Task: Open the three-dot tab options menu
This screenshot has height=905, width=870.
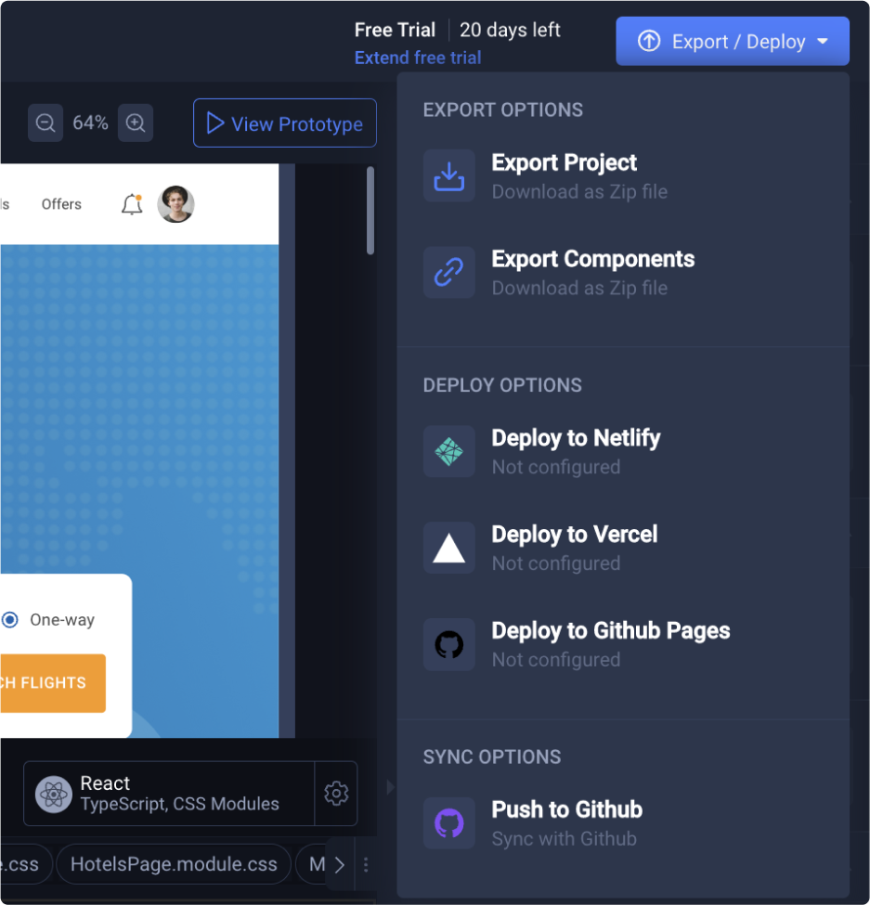Action: click(x=366, y=864)
